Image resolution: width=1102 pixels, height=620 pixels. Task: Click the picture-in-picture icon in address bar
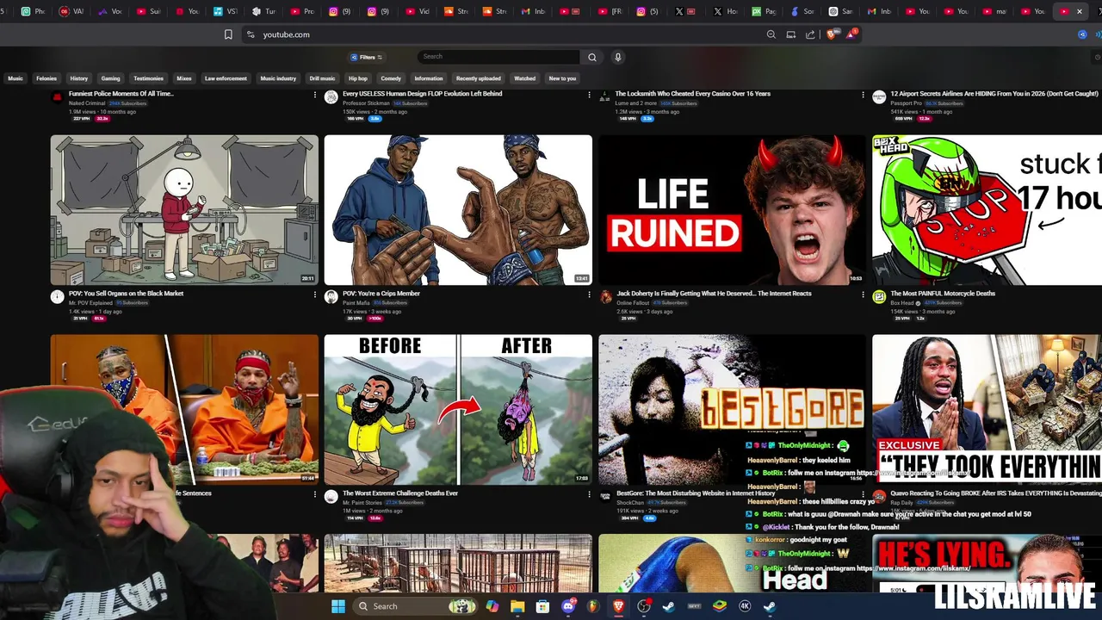(790, 34)
